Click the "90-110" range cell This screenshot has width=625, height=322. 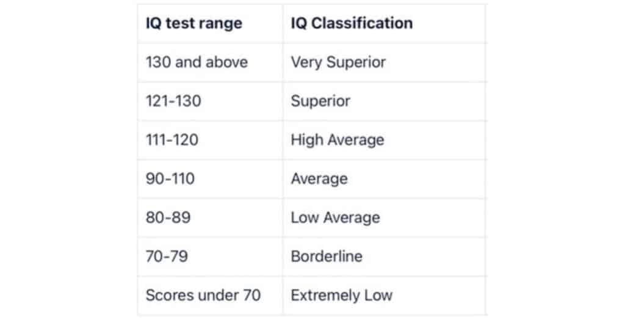coord(170,178)
